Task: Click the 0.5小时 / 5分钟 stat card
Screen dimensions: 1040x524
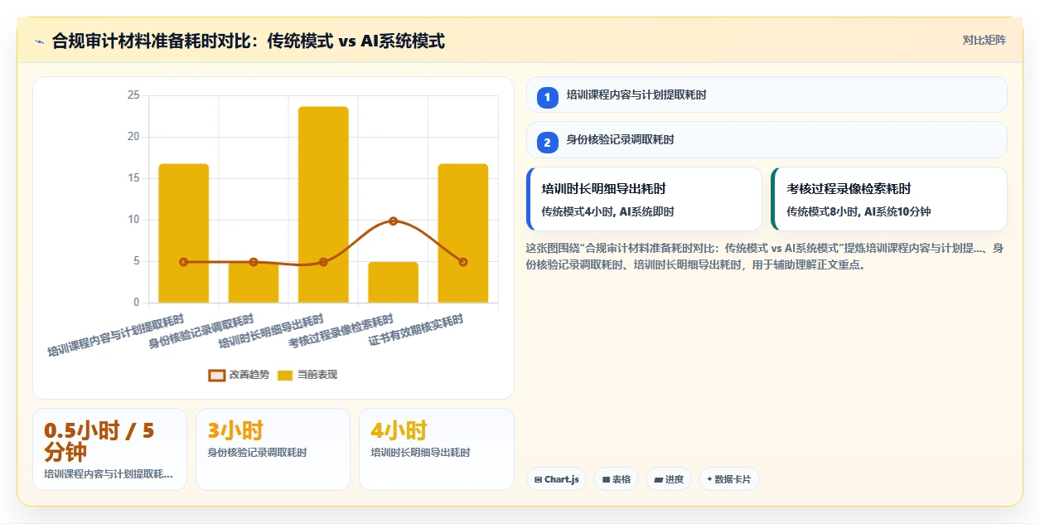Action: click(109, 449)
